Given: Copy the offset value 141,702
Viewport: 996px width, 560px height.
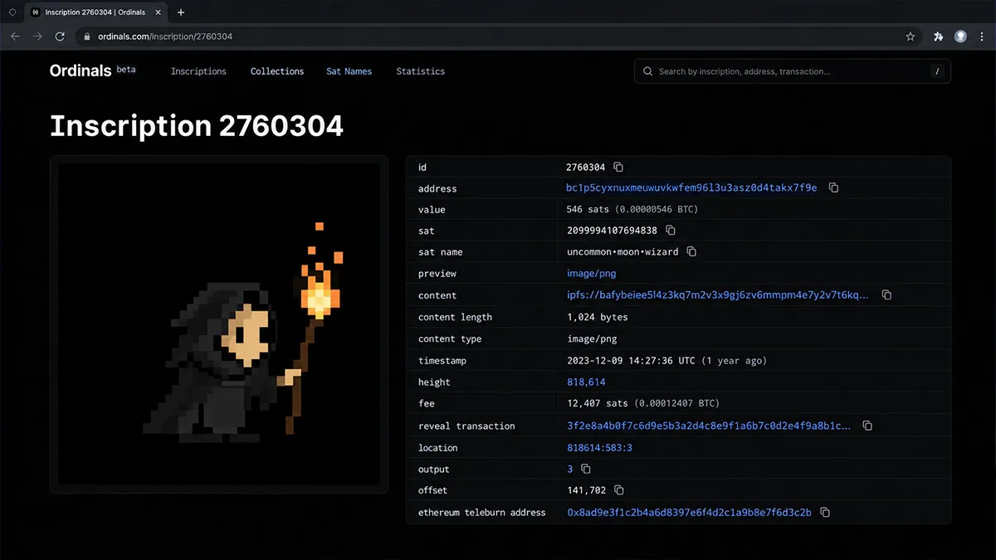Looking at the screenshot, I should pyautogui.click(x=619, y=490).
